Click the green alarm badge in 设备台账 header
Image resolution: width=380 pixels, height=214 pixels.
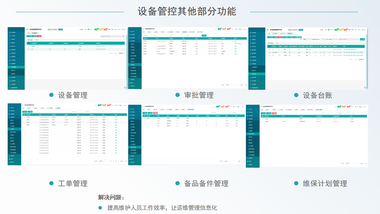pos(337,30)
